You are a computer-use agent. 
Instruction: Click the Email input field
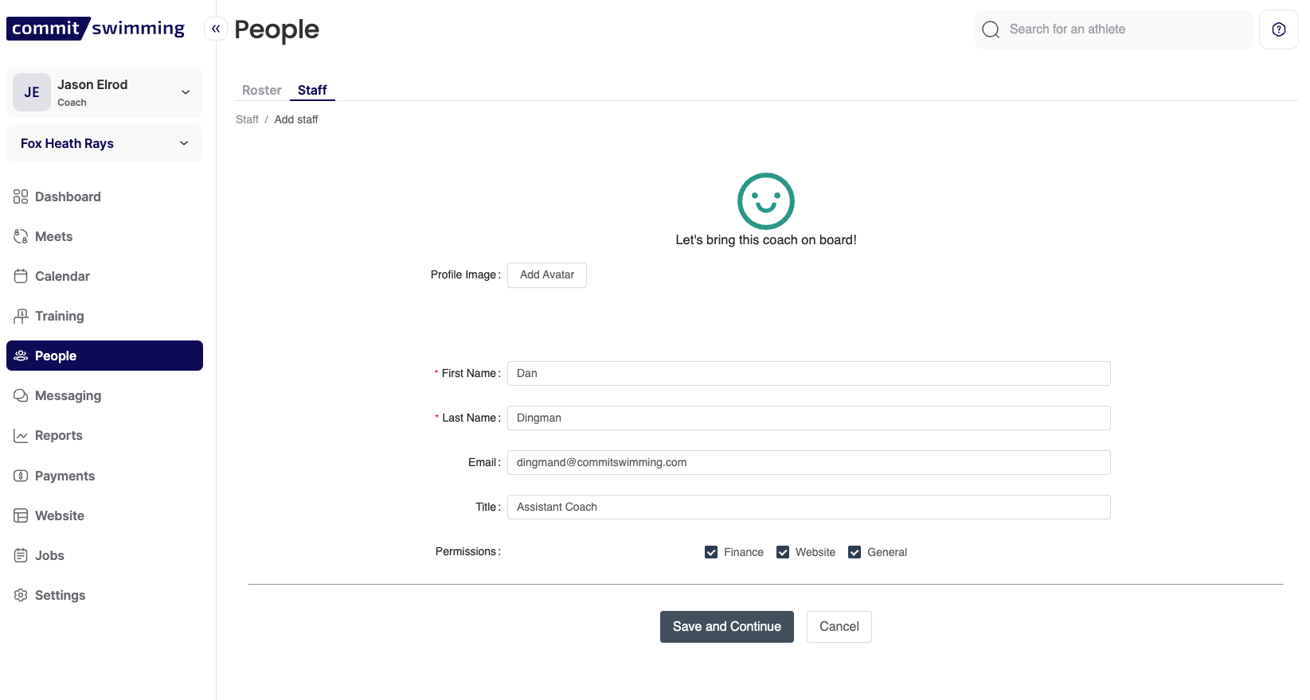point(809,463)
